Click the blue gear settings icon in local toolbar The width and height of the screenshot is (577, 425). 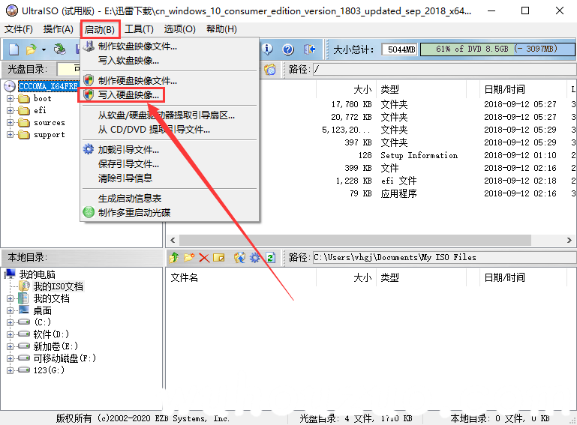point(254,257)
